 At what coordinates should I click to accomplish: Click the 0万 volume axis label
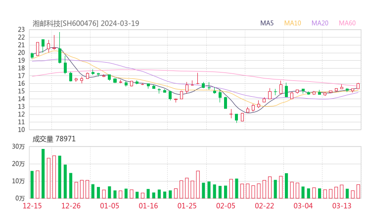tap(20, 198)
